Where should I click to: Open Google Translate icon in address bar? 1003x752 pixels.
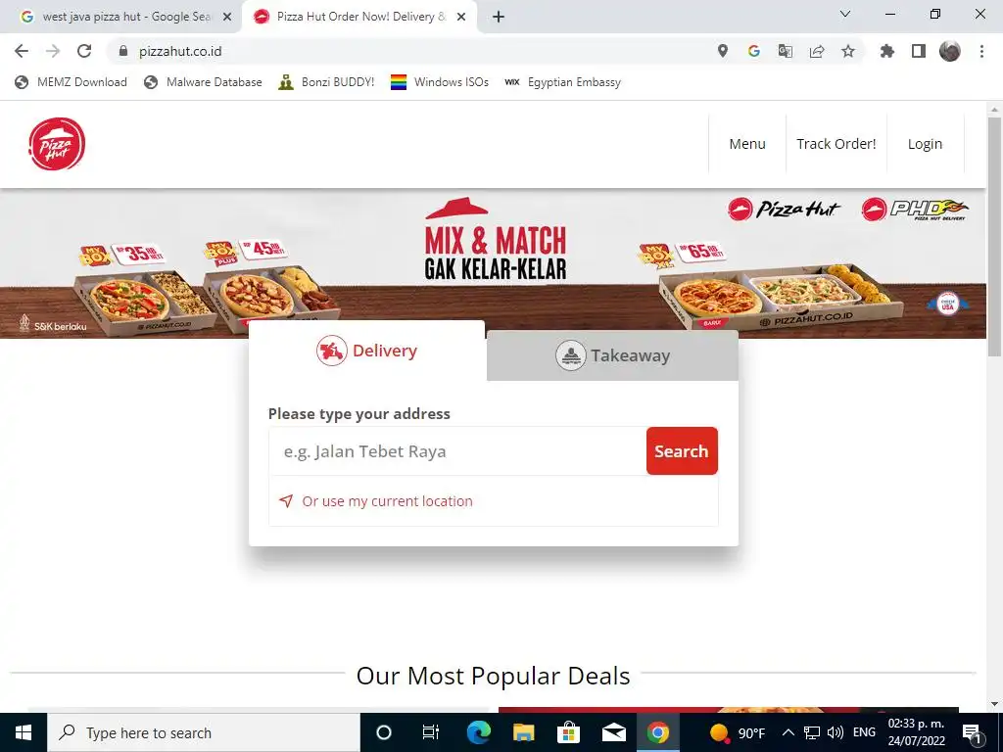pos(785,51)
